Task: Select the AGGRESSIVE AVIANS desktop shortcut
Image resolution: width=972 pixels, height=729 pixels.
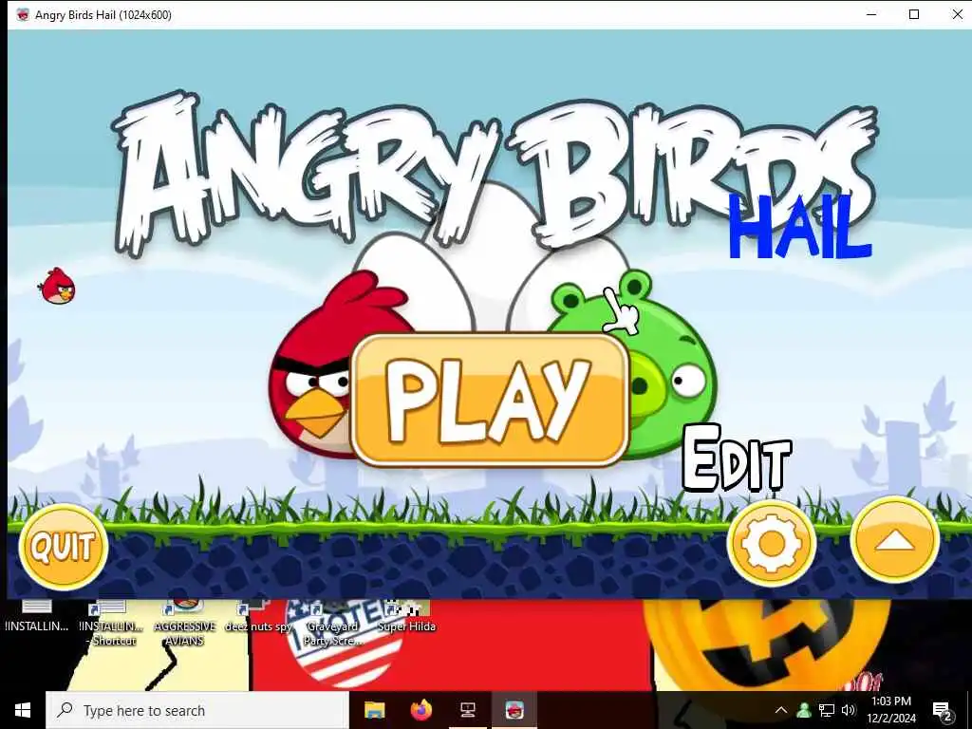Action: (x=184, y=624)
